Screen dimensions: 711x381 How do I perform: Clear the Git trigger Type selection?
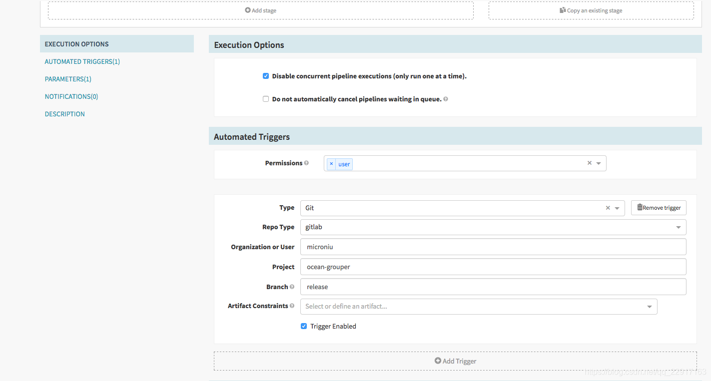608,208
